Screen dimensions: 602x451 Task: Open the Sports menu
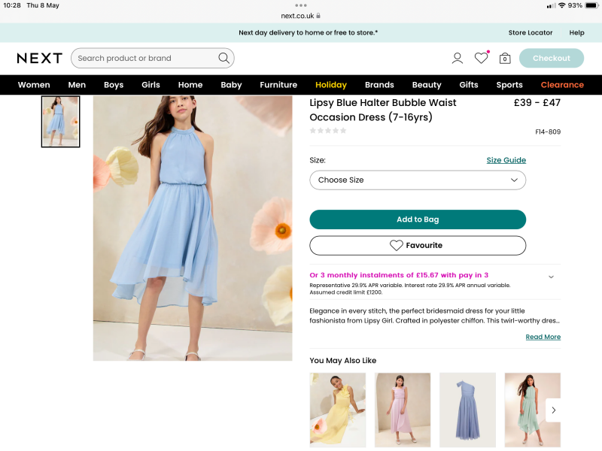point(509,85)
